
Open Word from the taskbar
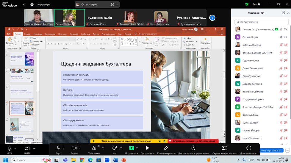pos(115,160)
